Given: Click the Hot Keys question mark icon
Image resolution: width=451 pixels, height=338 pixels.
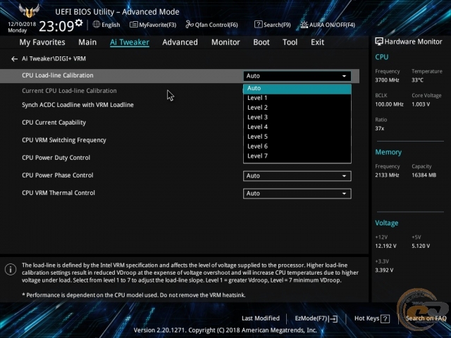Looking at the screenshot, I should click(385, 319).
